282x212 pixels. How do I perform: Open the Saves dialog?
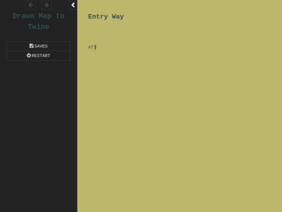point(38,46)
